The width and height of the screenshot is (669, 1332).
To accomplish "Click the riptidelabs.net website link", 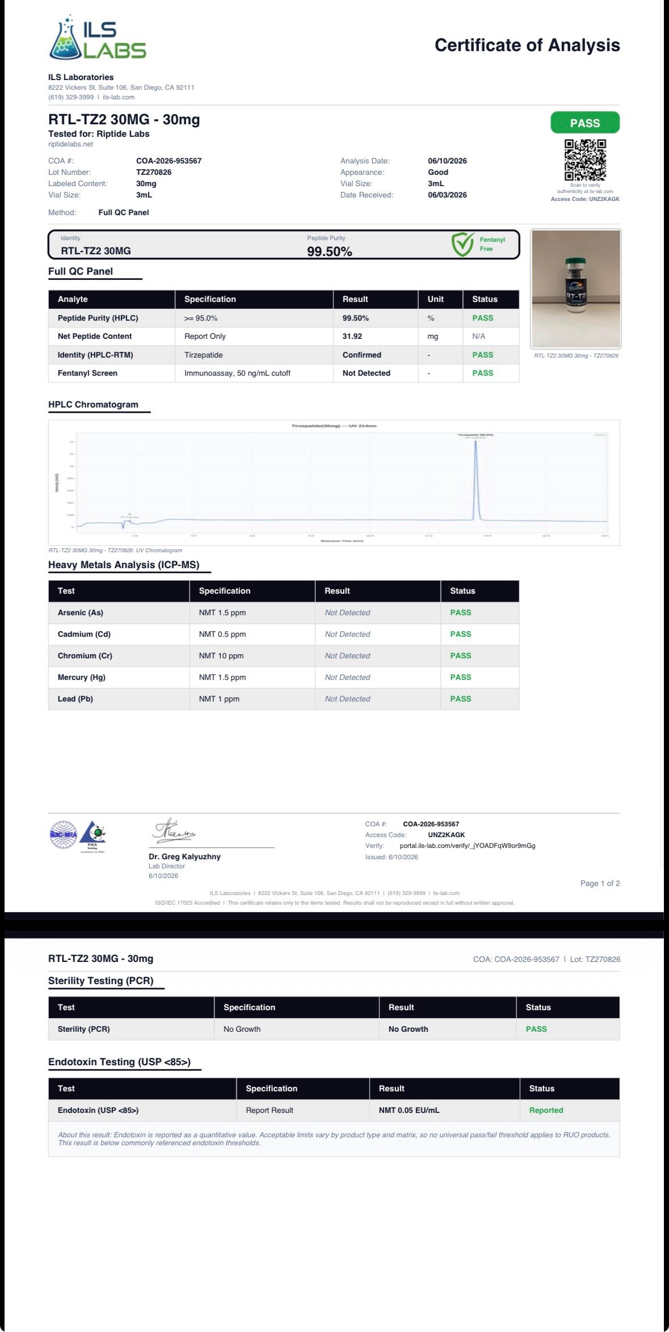I will pos(70,144).
